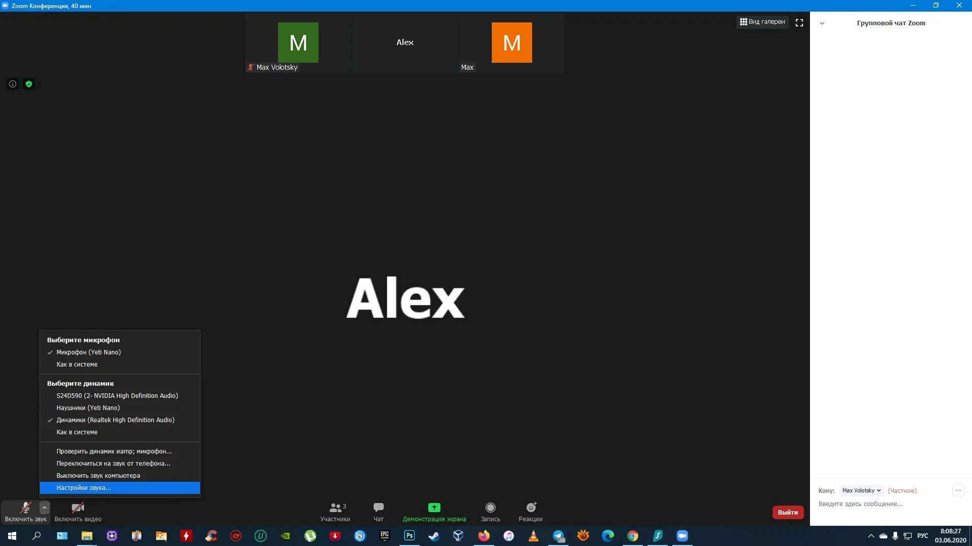Select Наушники (Yeti Nano) speaker option
The height and width of the screenshot is (546, 972).
tap(88, 408)
